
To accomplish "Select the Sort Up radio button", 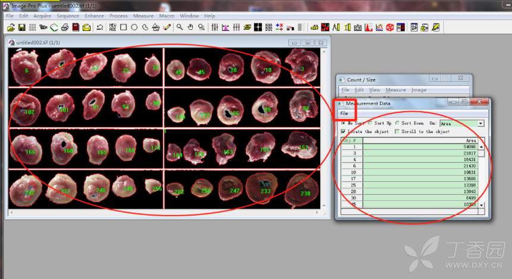I will coord(371,123).
